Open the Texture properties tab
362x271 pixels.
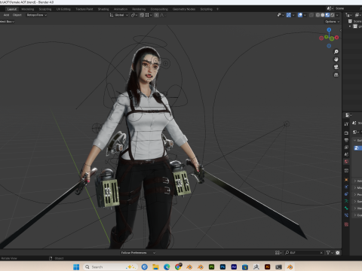tap(346, 224)
